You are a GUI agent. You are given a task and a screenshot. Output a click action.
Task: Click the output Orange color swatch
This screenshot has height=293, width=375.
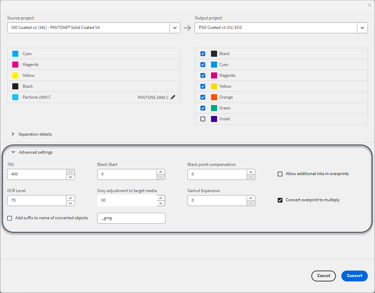pos(214,97)
